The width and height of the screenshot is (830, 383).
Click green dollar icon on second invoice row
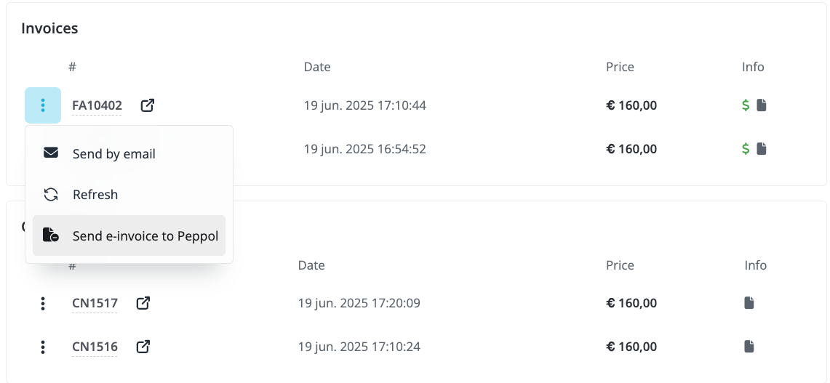coord(746,149)
